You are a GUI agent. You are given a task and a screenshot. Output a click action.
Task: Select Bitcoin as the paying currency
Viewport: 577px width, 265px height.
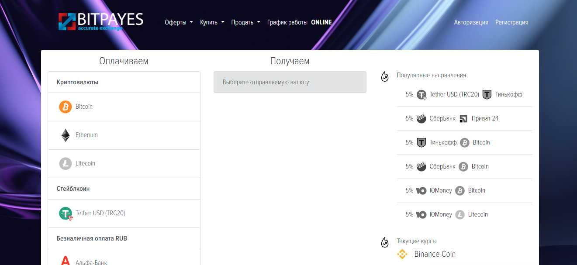(124, 107)
